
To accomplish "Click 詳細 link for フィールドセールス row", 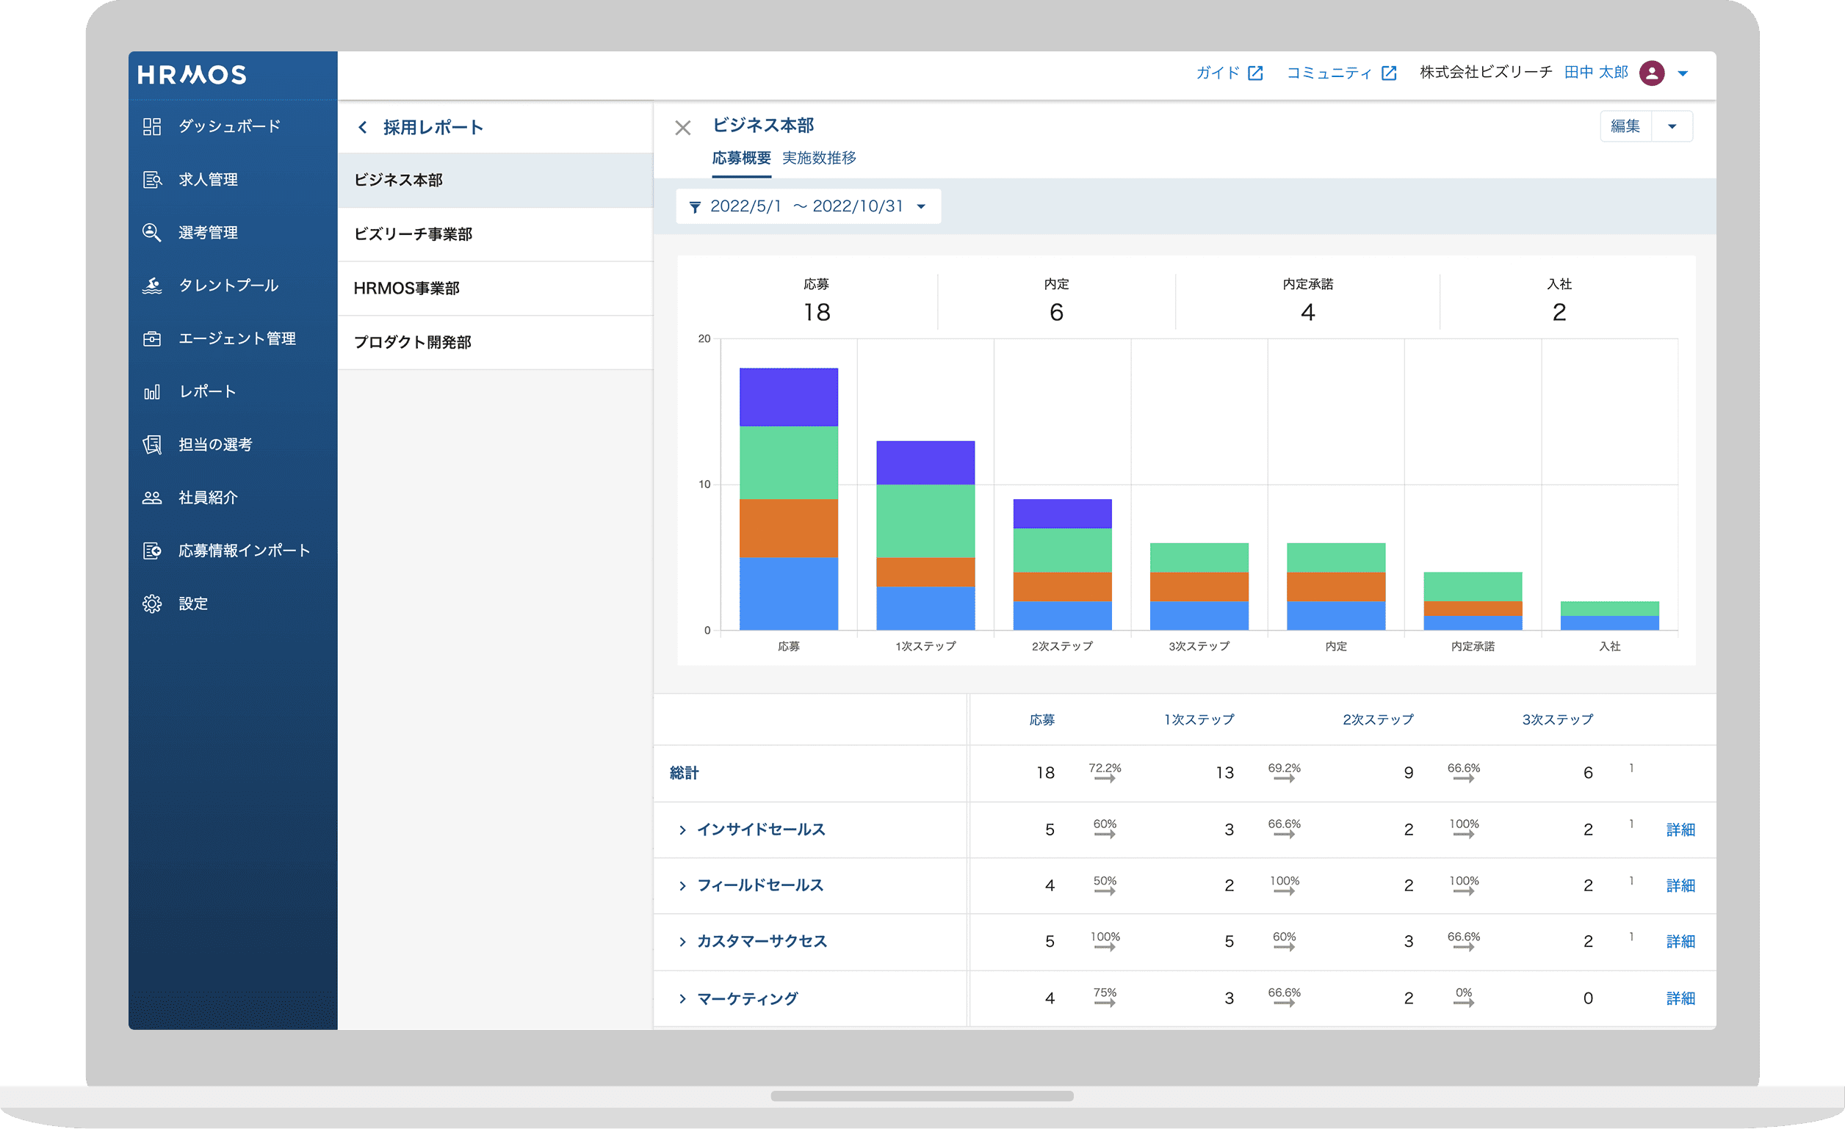I will tap(1680, 886).
